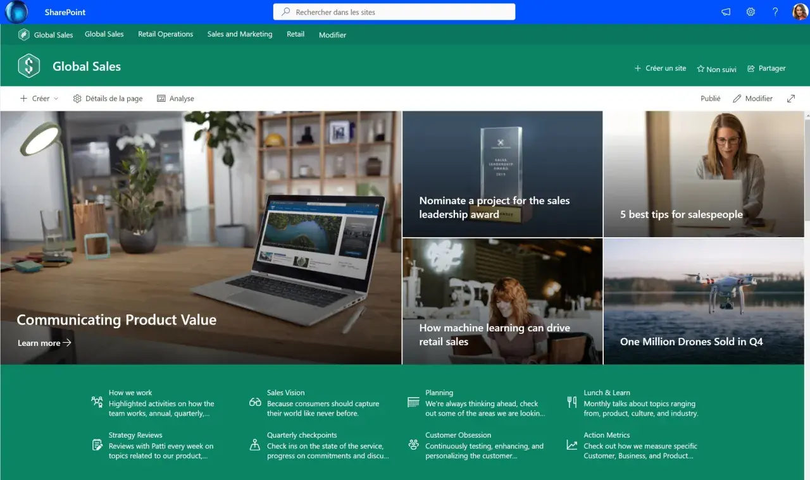Click the How we work people icon
810x480 pixels.
(x=97, y=402)
